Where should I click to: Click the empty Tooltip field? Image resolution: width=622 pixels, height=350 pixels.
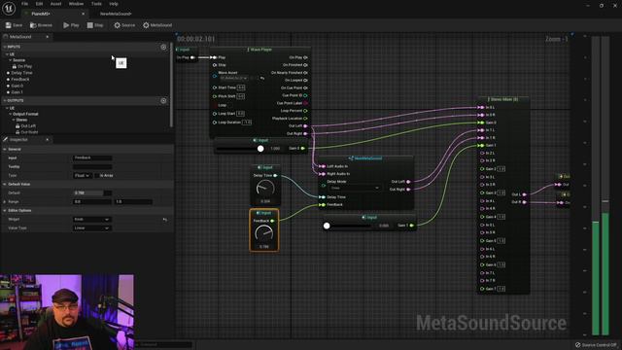pos(92,166)
